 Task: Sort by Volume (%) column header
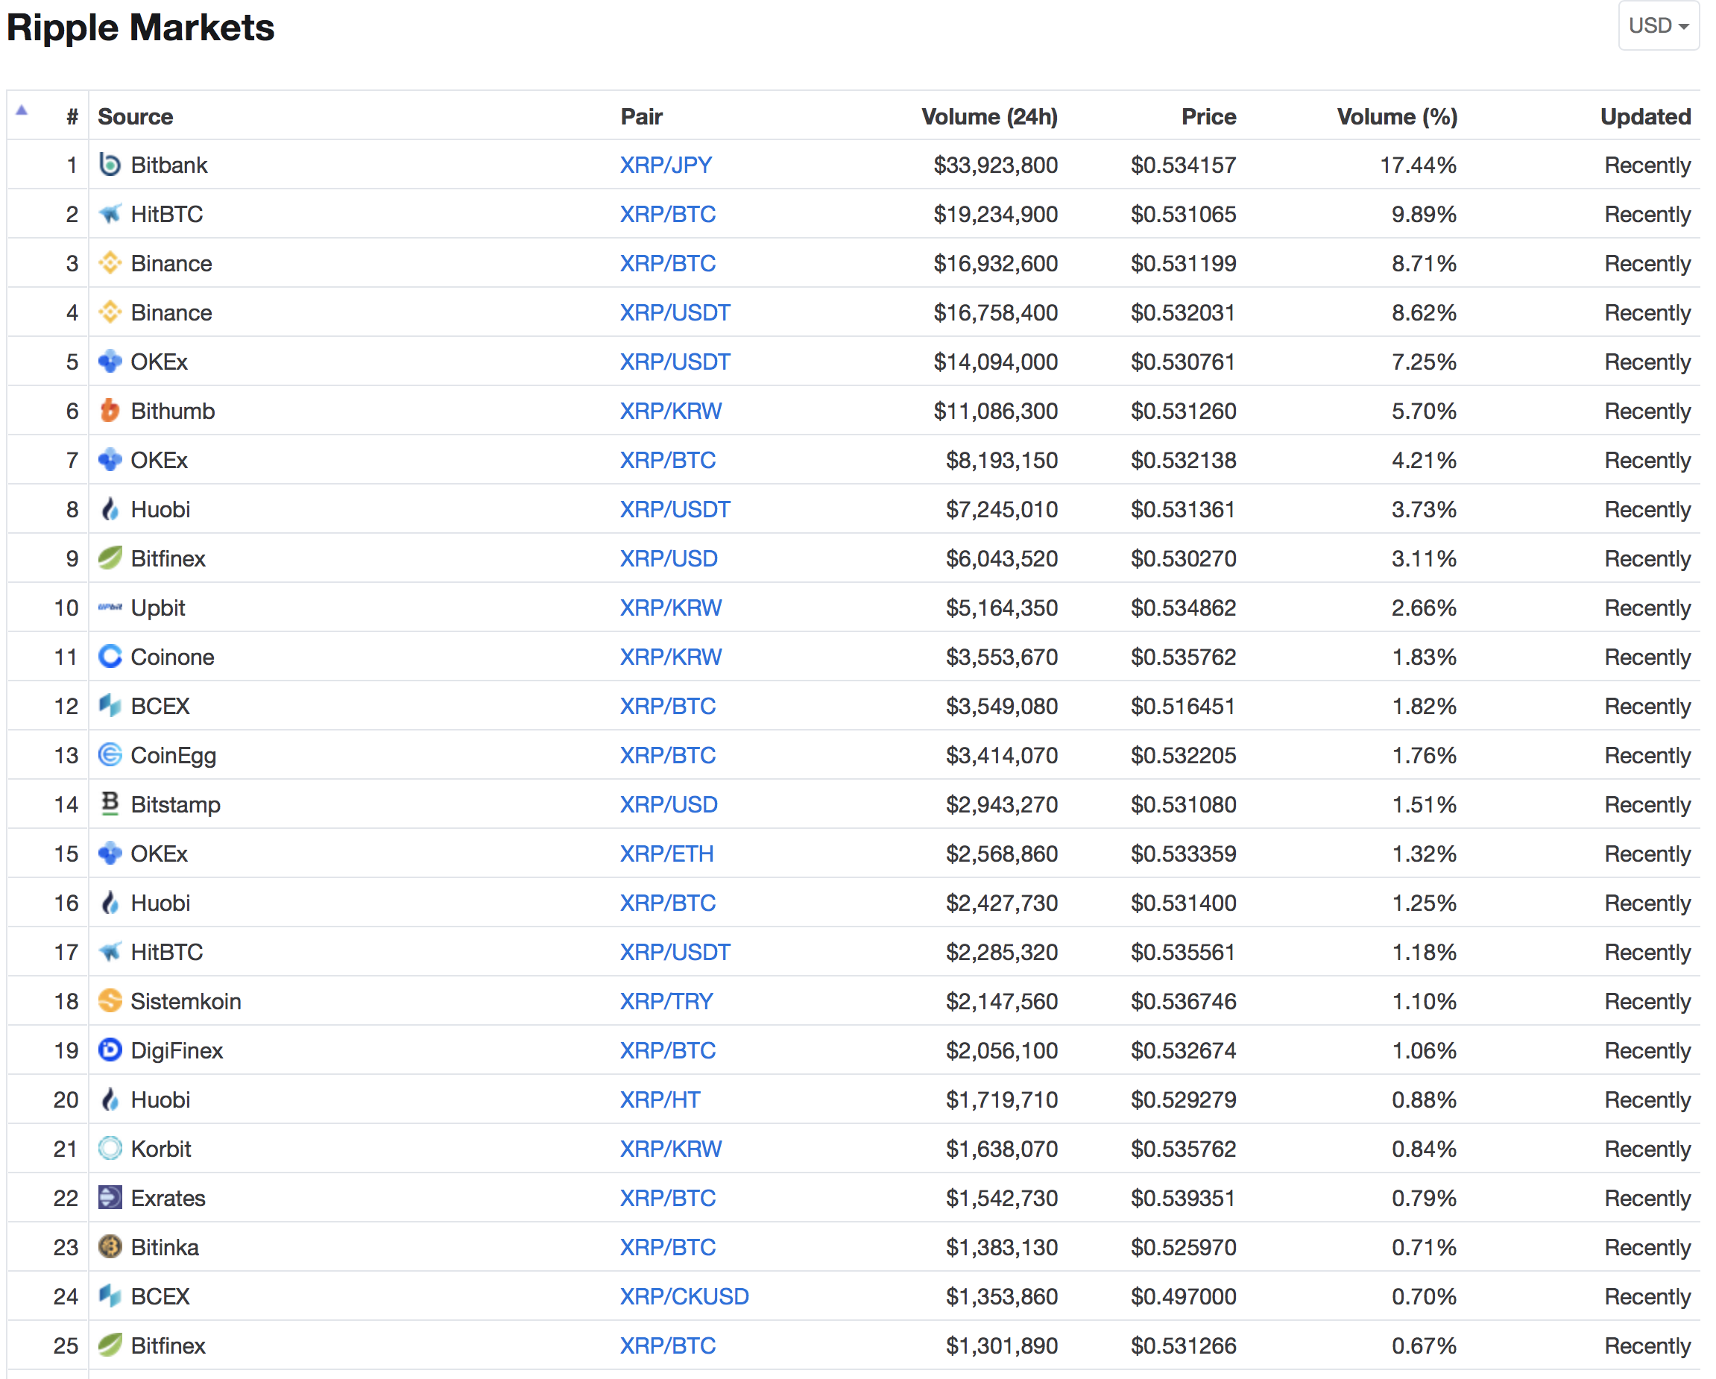click(1397, 117)
